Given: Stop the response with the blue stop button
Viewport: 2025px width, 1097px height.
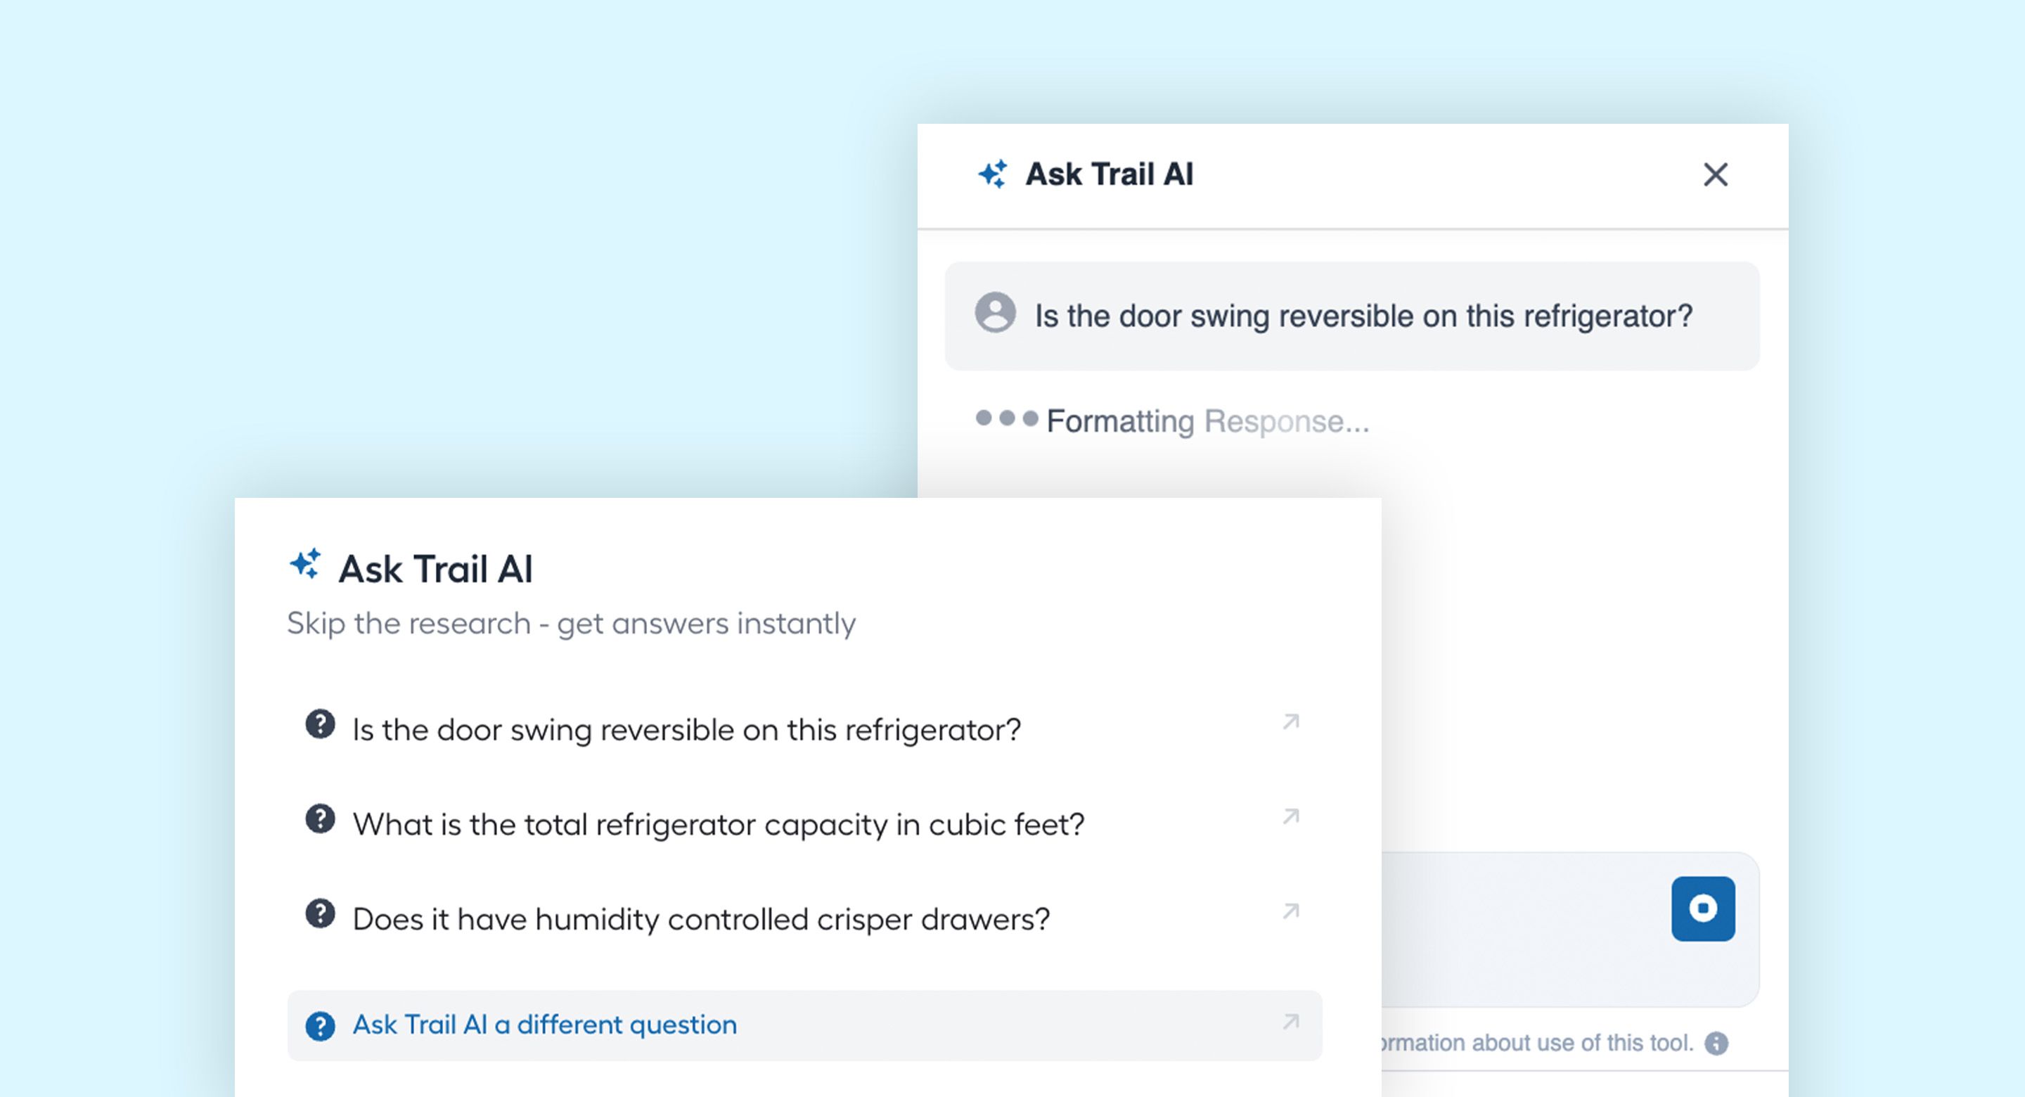Looking at the screenshot, I should (1703, 909).
